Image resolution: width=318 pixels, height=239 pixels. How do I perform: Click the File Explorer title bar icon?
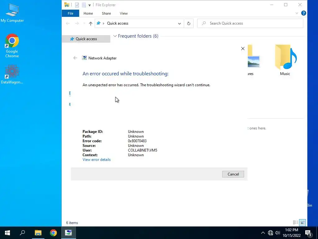pos(67,5)
